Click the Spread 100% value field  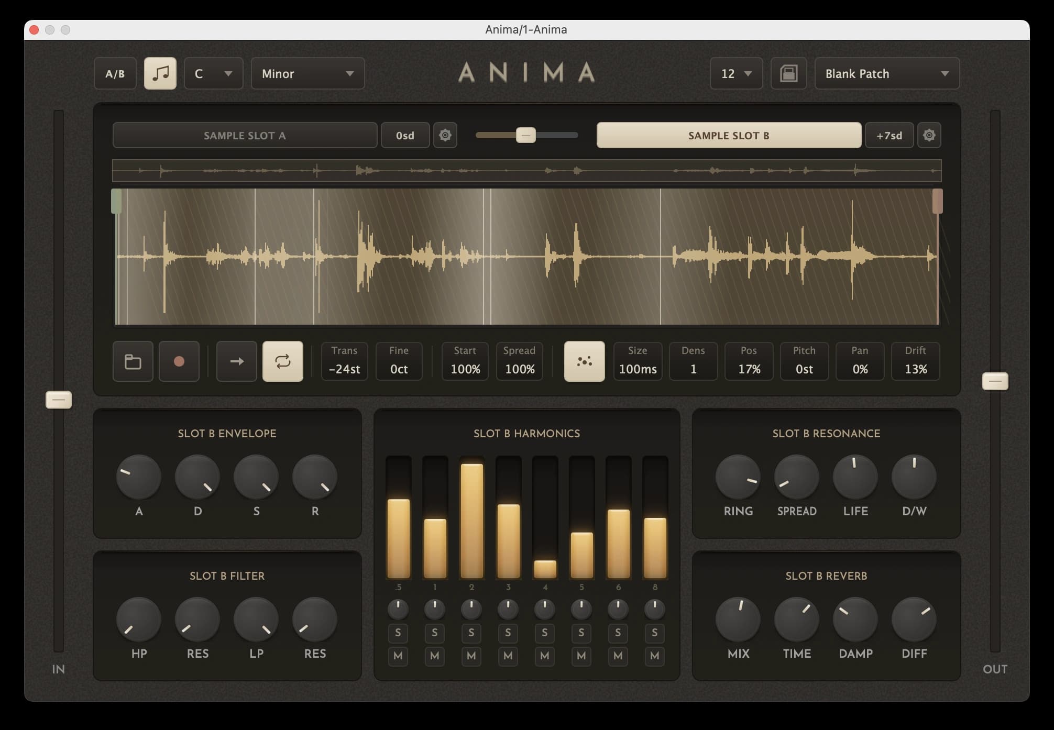pyautogui.click(x=520, y=361)
